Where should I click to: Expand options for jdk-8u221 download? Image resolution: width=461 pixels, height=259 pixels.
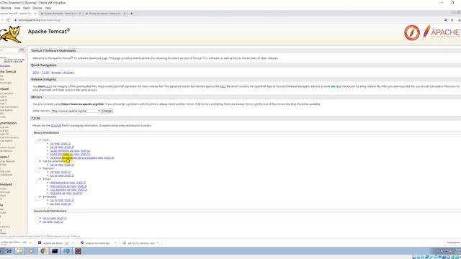[158, 243]
